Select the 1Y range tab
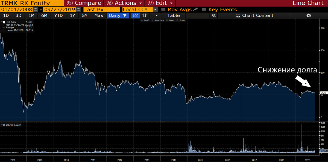Image resolution: width=328 pixels, height=162 pixels. [x=72, y=16]
